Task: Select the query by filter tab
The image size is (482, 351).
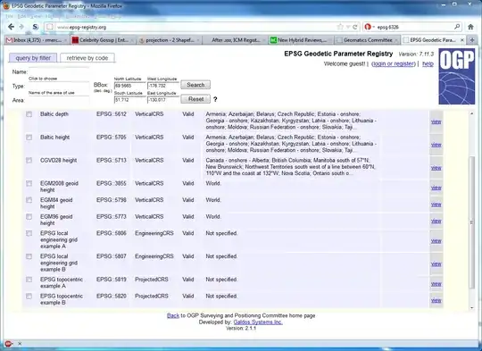Action: coord(33,58)
